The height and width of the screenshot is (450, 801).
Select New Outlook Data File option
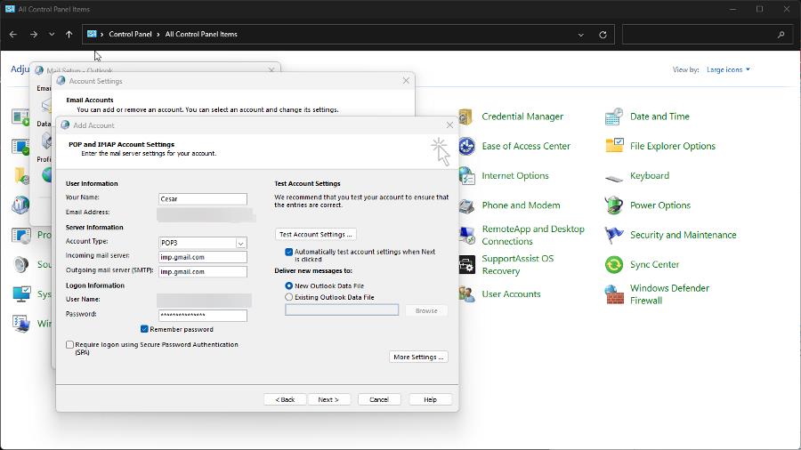pos(288,285)
